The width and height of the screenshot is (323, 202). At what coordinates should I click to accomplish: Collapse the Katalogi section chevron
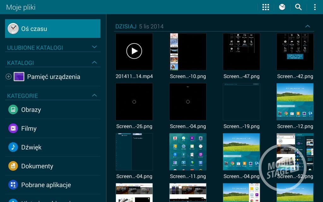(94, 62)
